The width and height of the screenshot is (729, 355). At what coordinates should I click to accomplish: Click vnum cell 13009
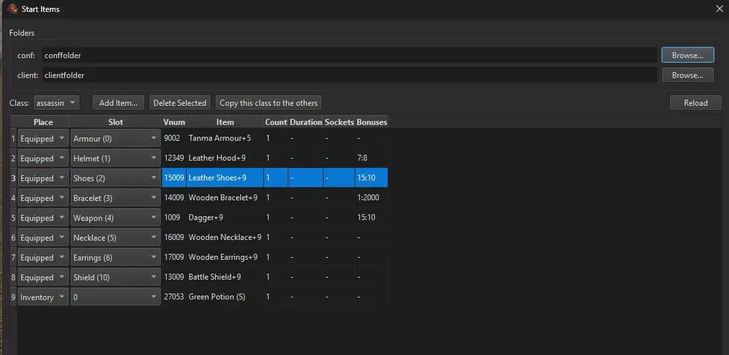174,277
